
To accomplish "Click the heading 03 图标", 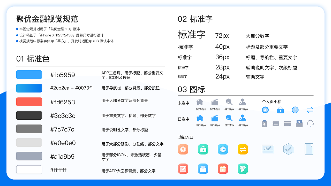I will [191, 89].
